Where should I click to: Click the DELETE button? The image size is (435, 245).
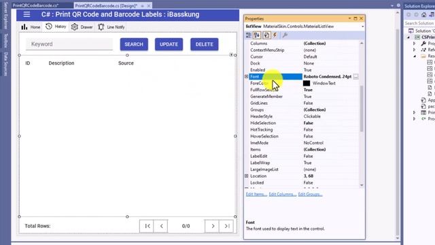click(x=205, y=44)
